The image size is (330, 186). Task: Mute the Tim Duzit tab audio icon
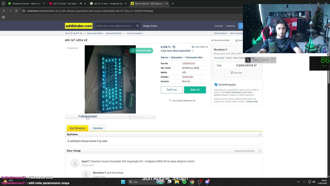[81, 4]
